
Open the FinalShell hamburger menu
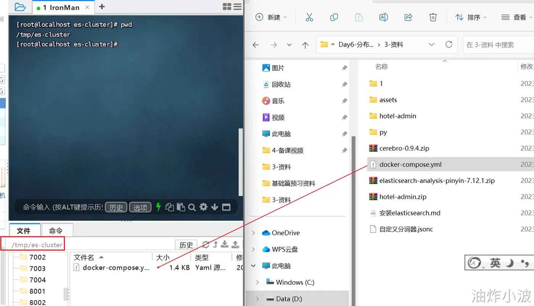[238, 7]
